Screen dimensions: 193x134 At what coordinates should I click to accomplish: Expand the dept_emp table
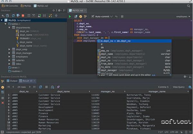[x=9, y=49]
